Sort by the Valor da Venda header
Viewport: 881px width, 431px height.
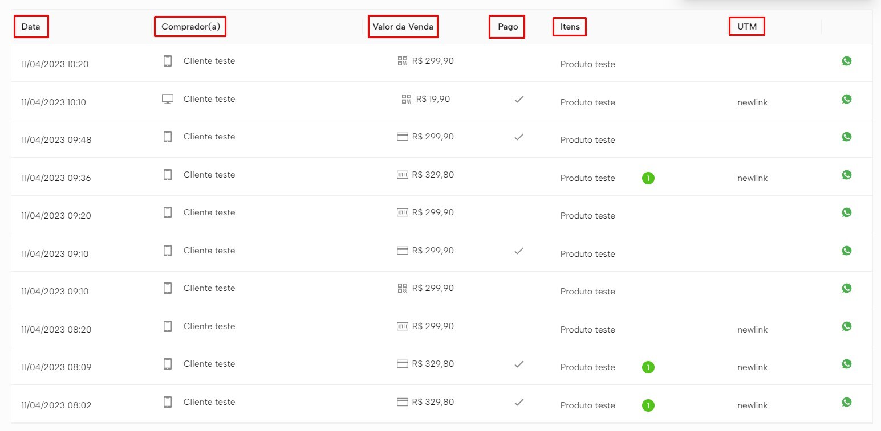coord(403,27)
